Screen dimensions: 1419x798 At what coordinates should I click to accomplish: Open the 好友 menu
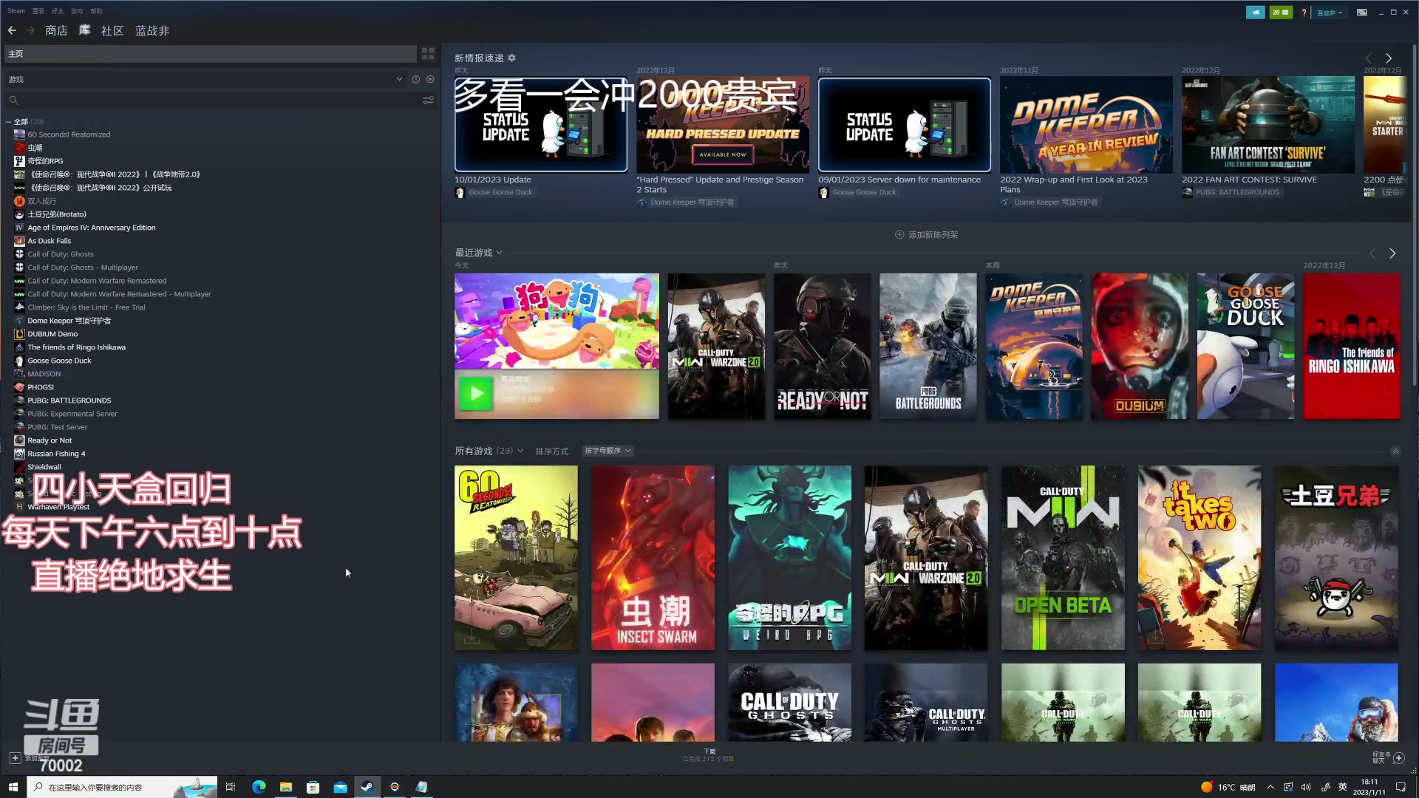[x=58, y=11]
